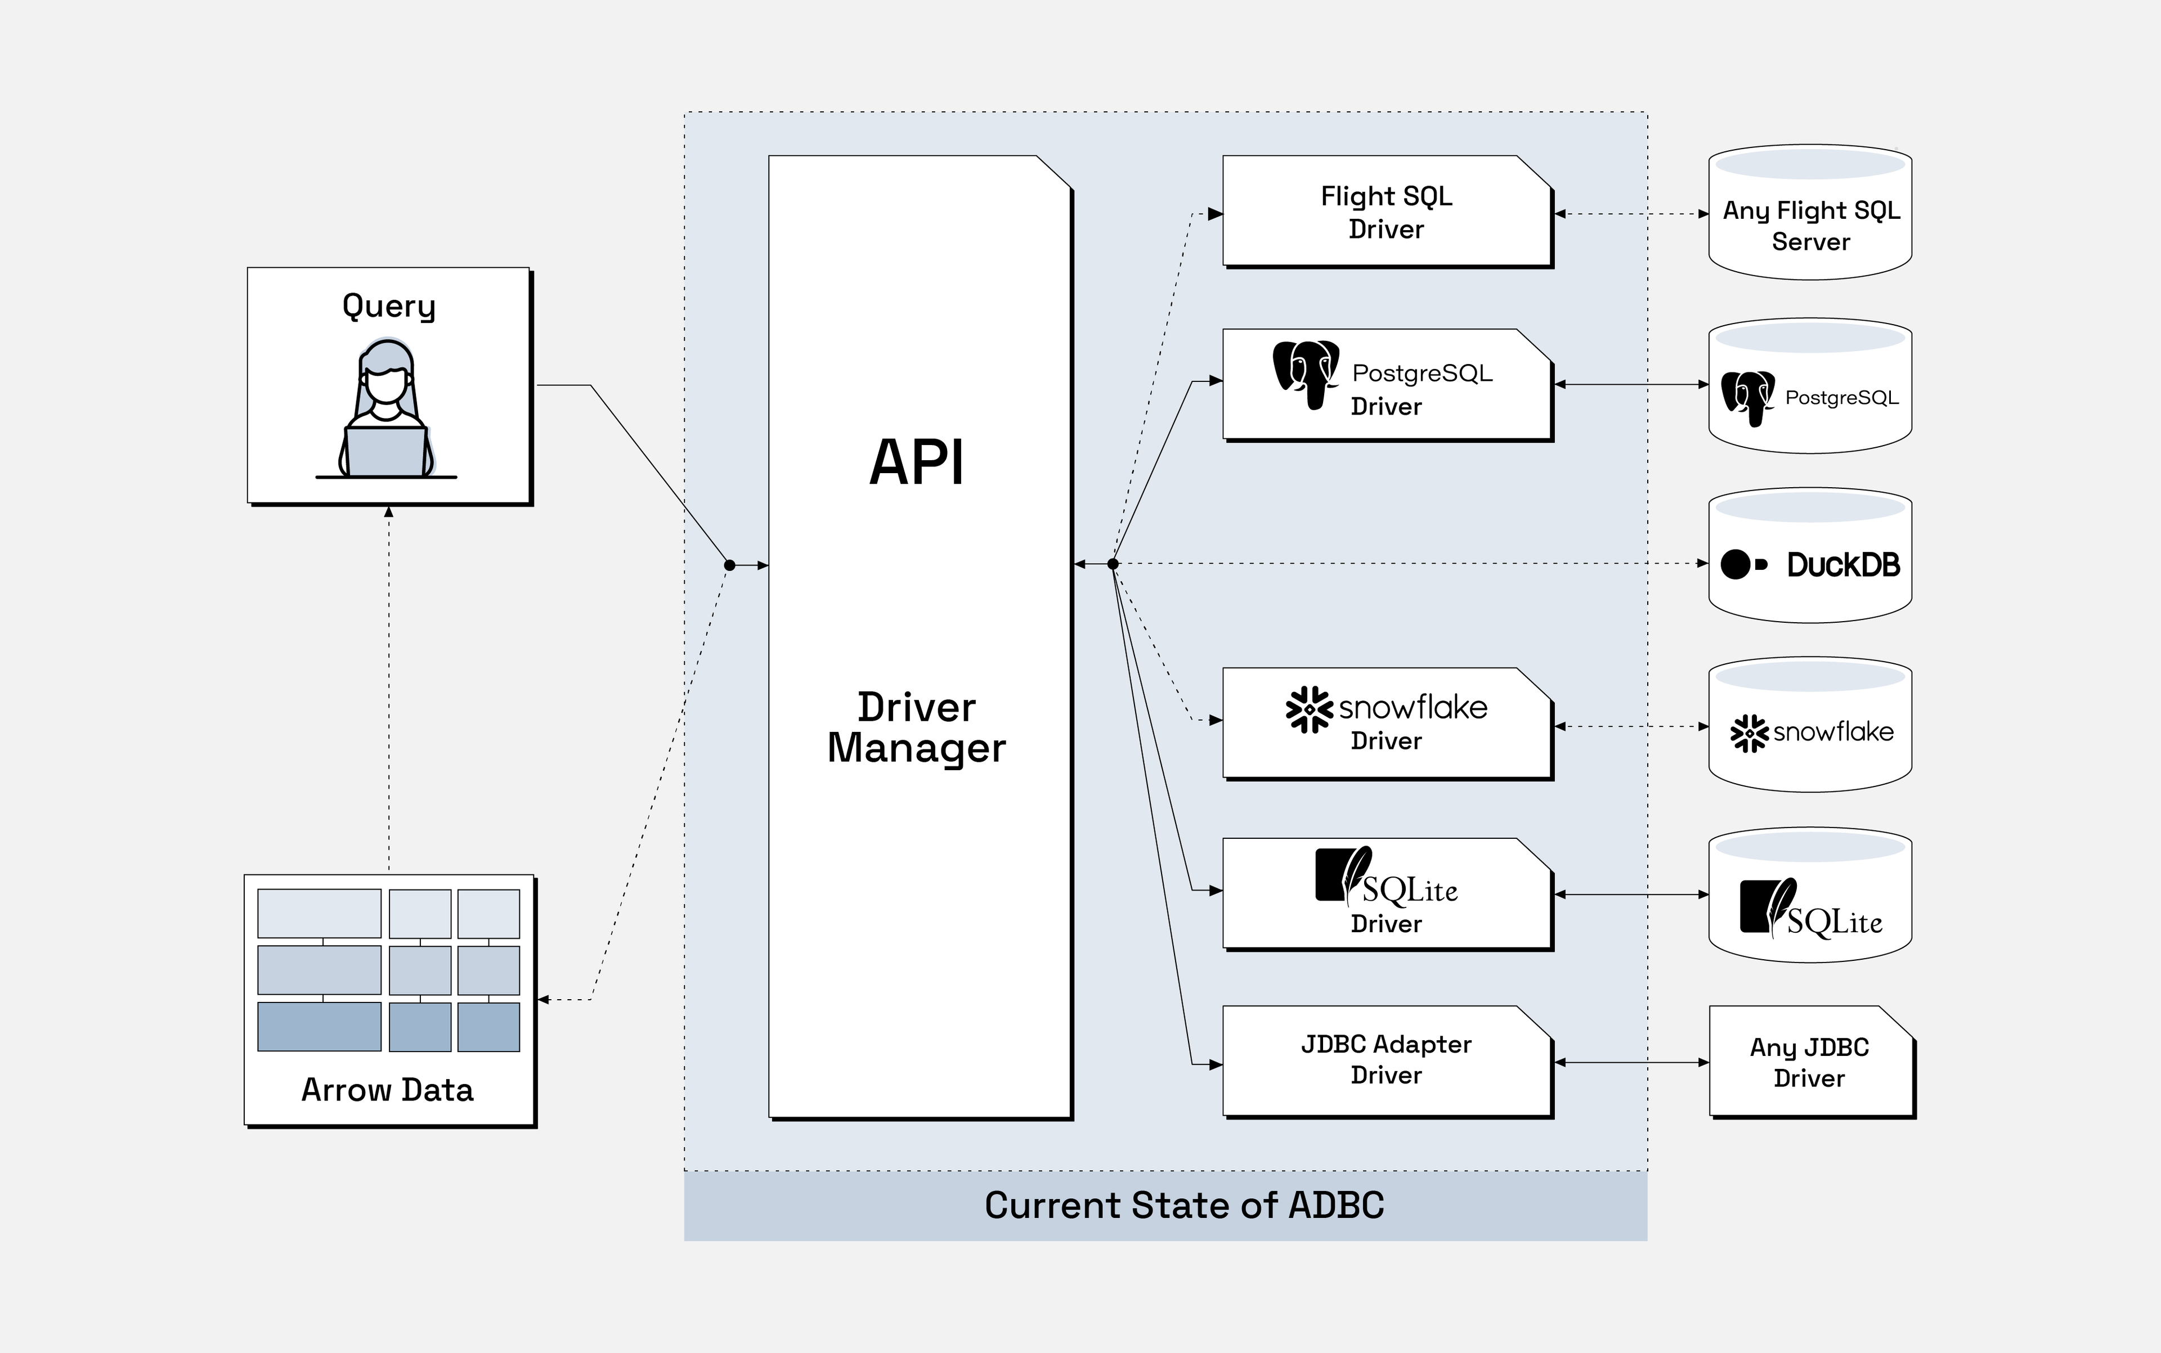Click the darkest blue large Arrow Data cell
Image resolution: width=2161 pixels, height=1353 pixels.
point(319,1026)
